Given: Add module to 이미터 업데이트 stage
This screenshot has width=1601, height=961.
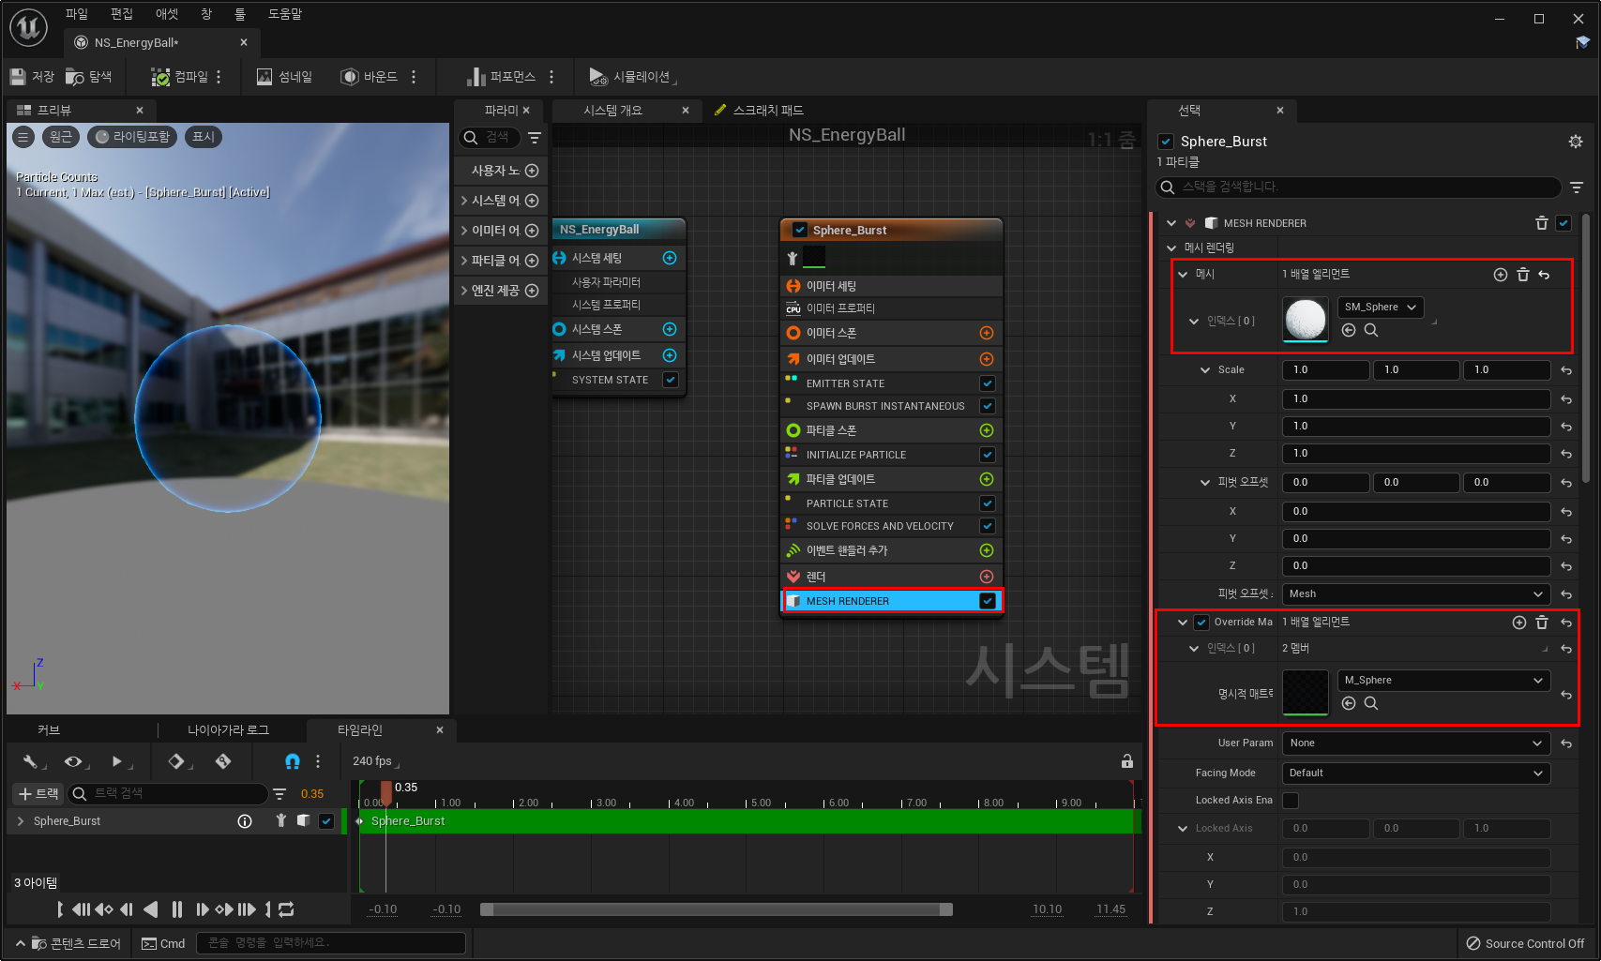Looking at the screenshot, I should coord(987,359).
